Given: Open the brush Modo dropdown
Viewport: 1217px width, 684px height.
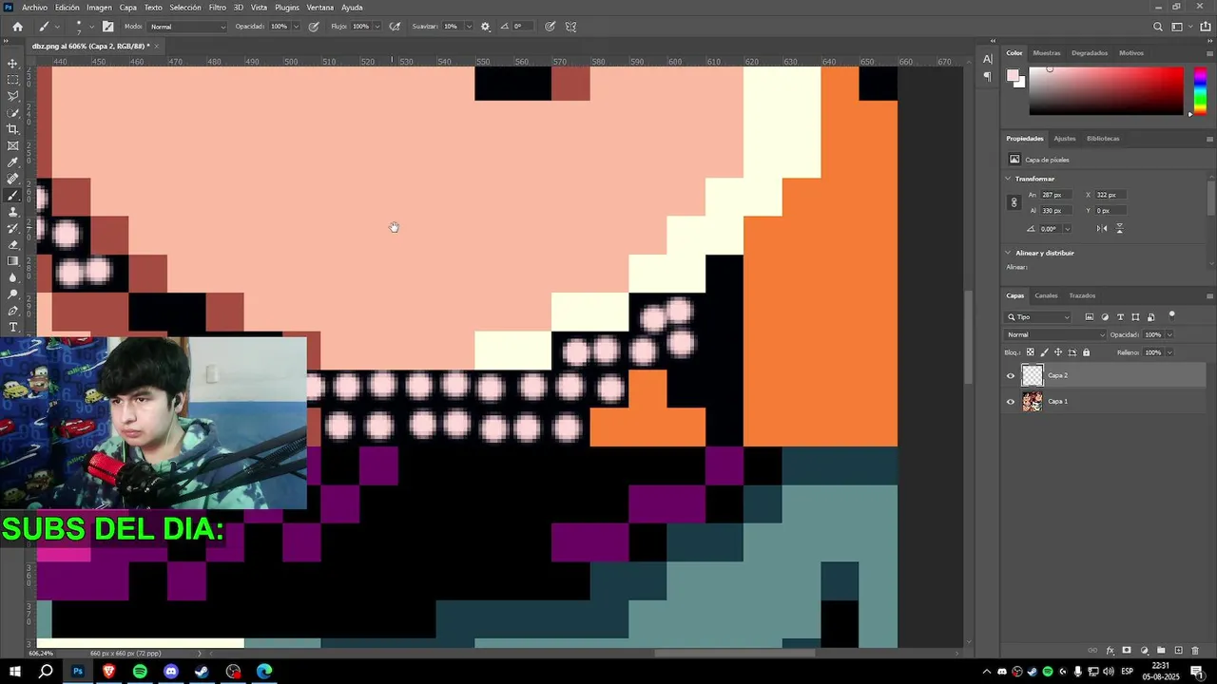Looking at the screenshot, I should [x=188, y=27].
